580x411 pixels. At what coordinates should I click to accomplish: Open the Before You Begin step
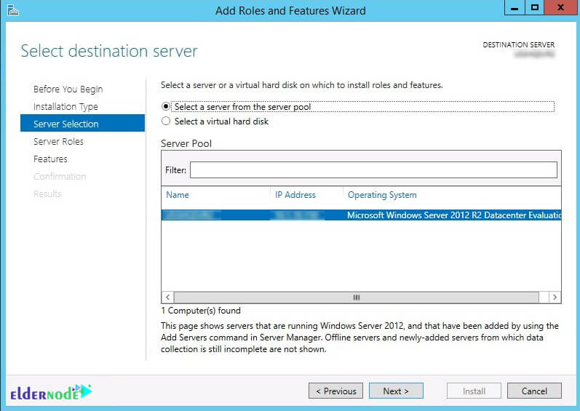point(68,89)
